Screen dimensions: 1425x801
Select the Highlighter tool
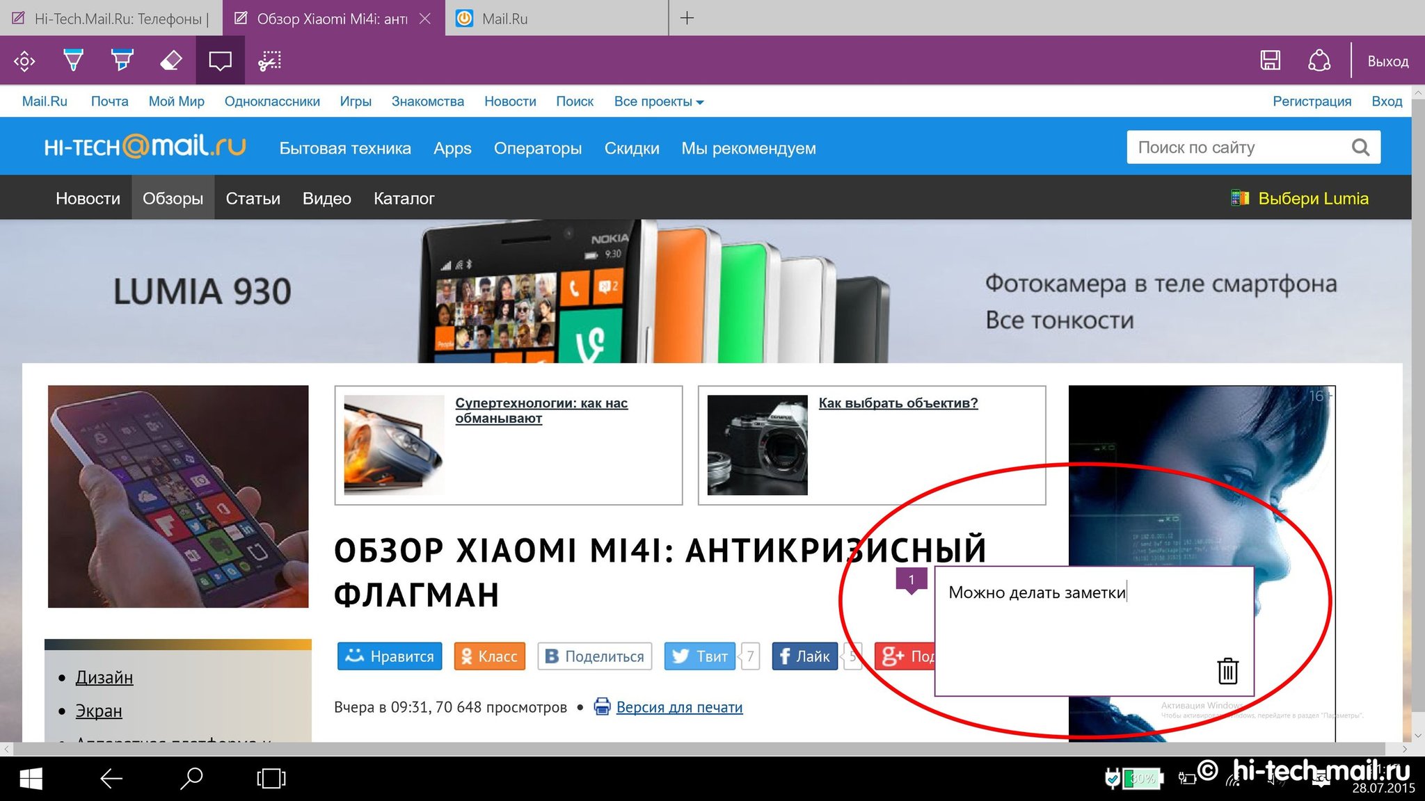(x=122, y=60)
